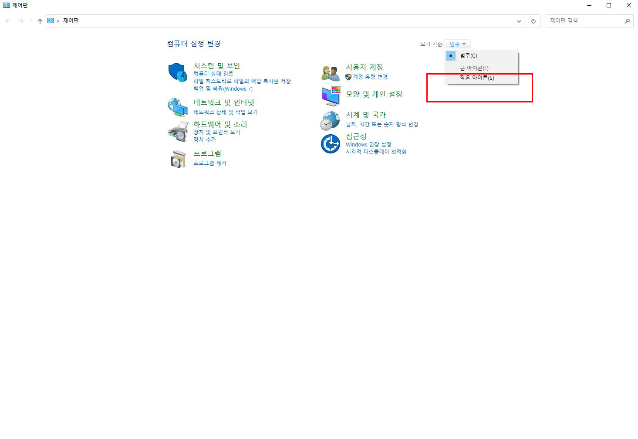The height and width of the screenshot is (439, 638).
Task: Click the User Accounts people icon
Action: coord(331,73)
